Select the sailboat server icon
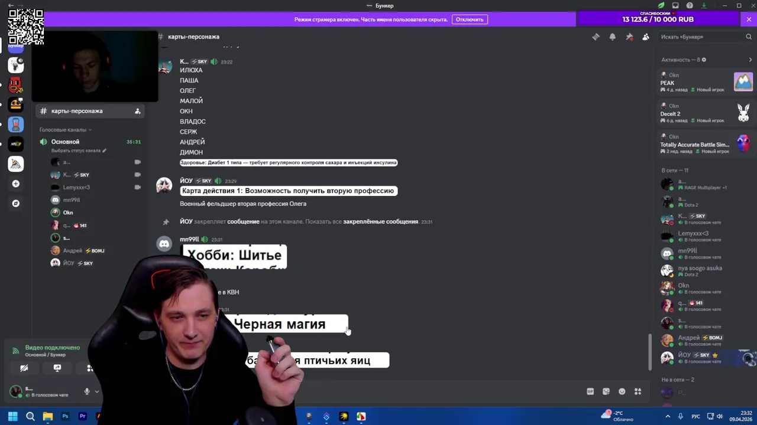The image size is (757, 425). (16, 164)
